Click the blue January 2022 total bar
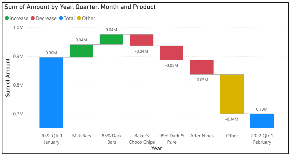 (51, 92)
